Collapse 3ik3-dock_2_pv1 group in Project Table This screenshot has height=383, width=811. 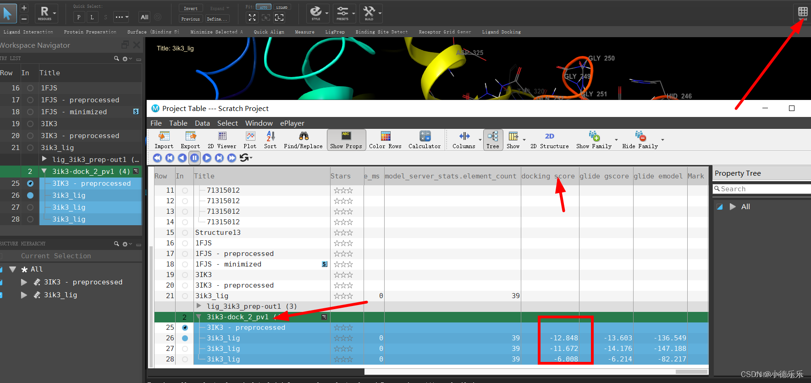pos(199,317)
